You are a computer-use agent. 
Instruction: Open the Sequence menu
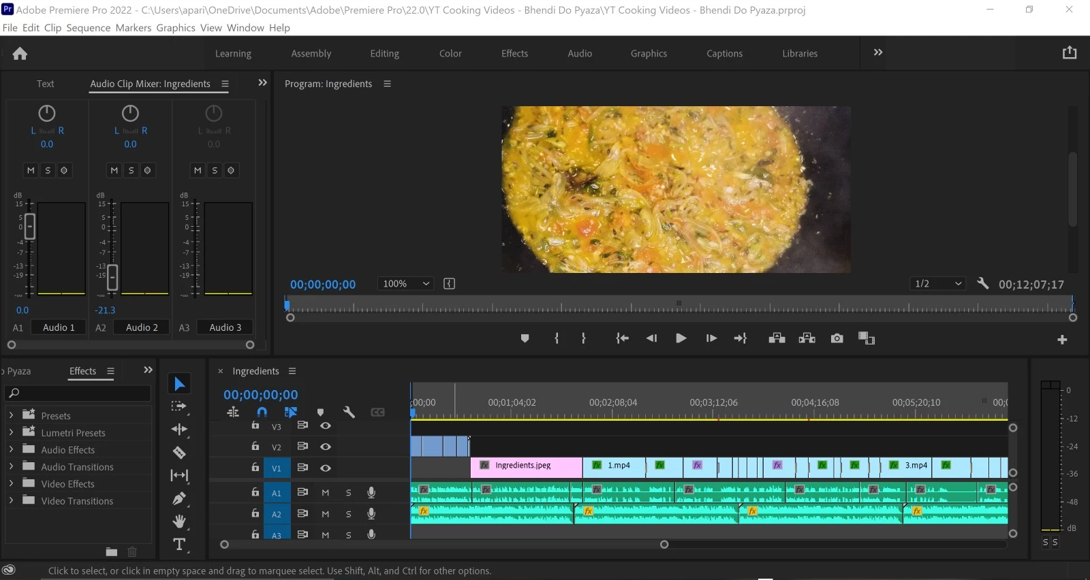[88, 28]
